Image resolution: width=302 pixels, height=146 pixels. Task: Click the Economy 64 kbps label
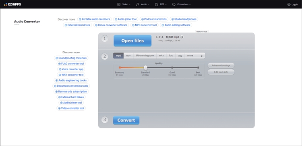tap(120, 74)
